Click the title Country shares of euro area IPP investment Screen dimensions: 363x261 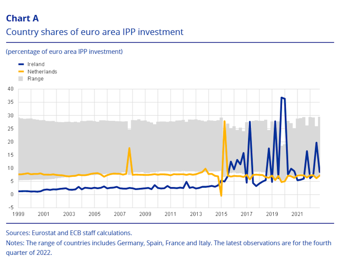[95, 32]
